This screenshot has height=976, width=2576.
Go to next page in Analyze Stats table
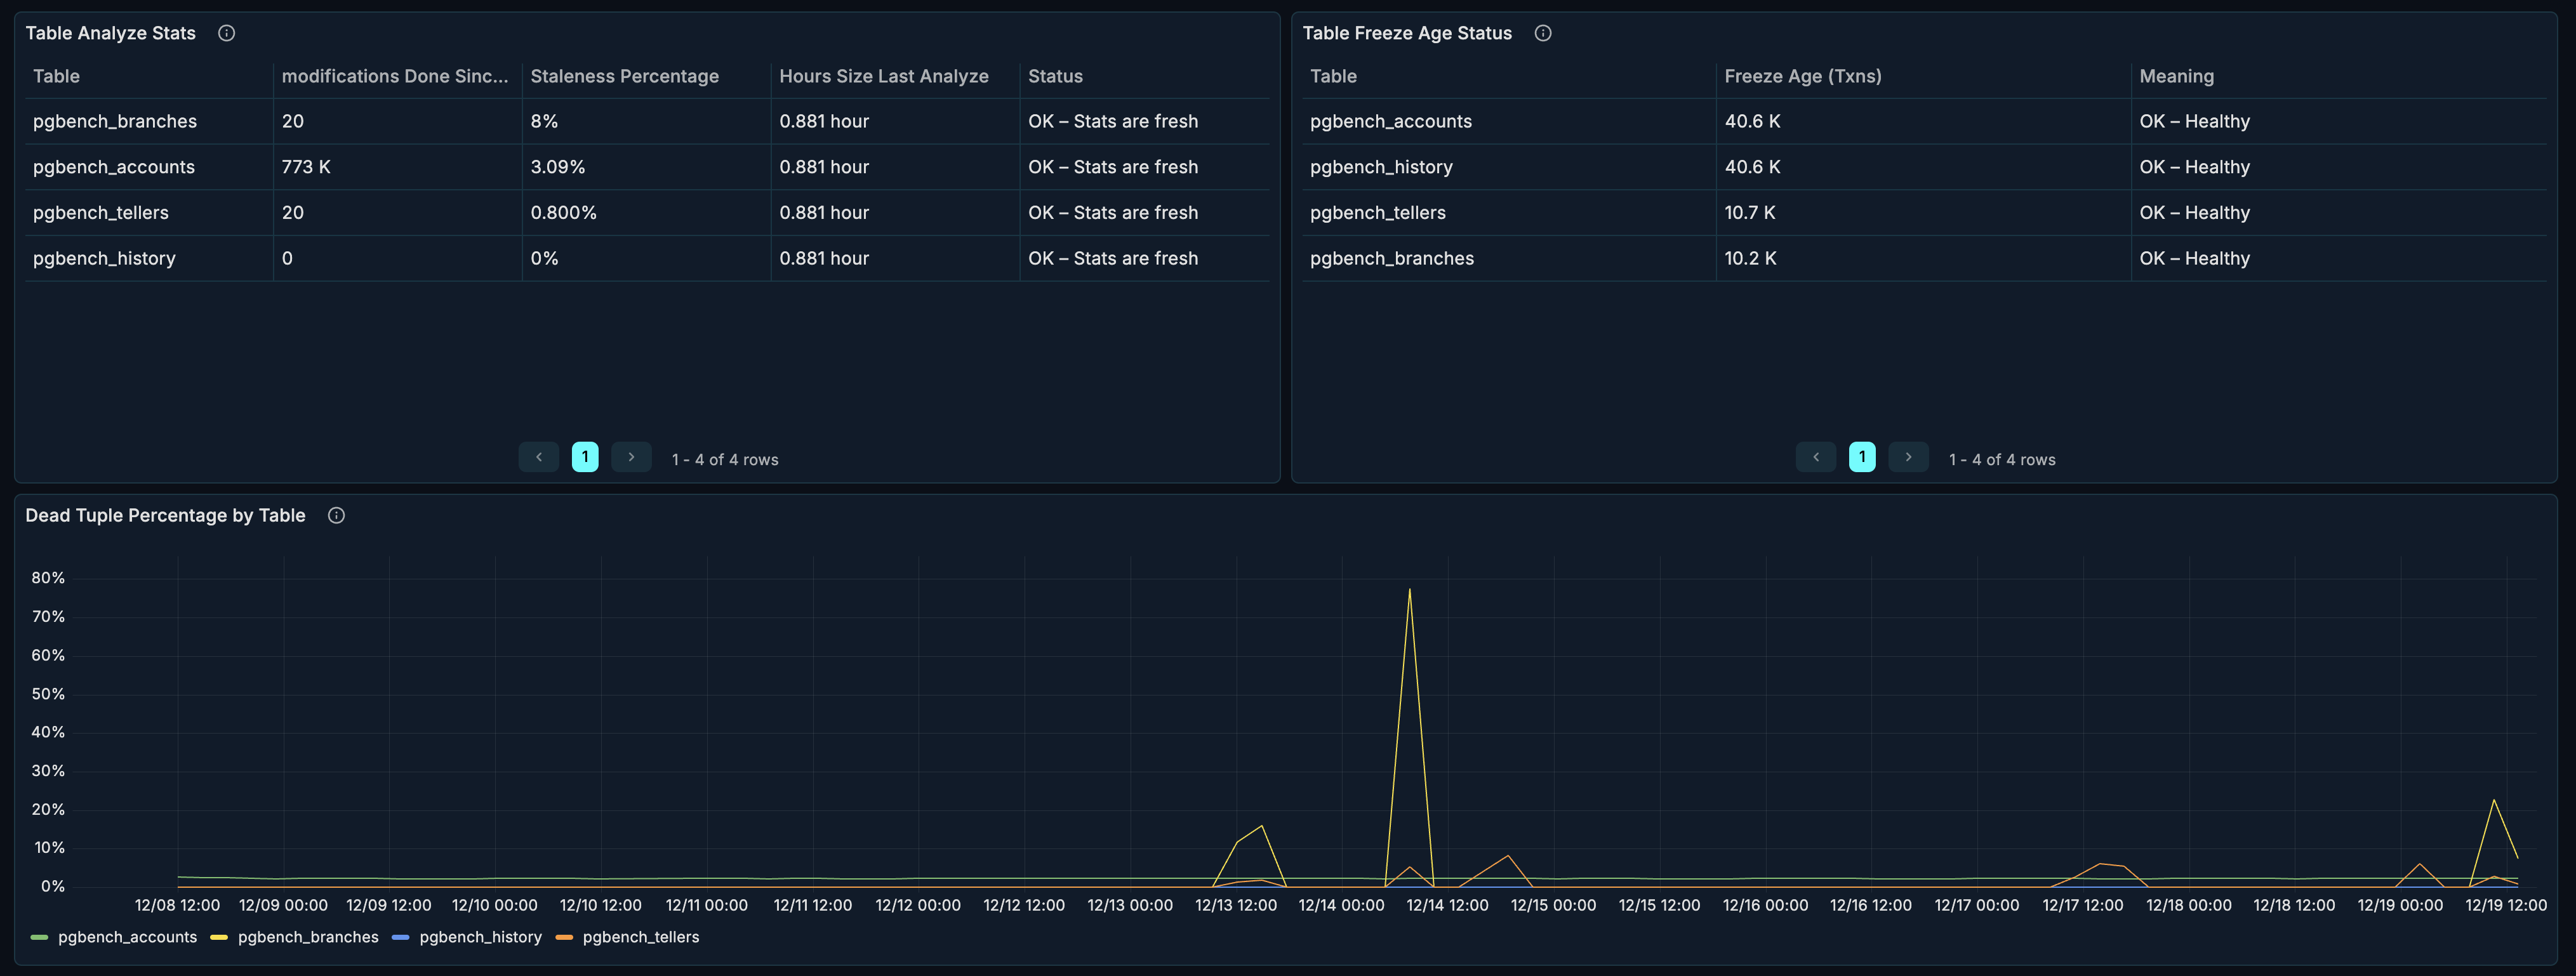tap(631, 457)
